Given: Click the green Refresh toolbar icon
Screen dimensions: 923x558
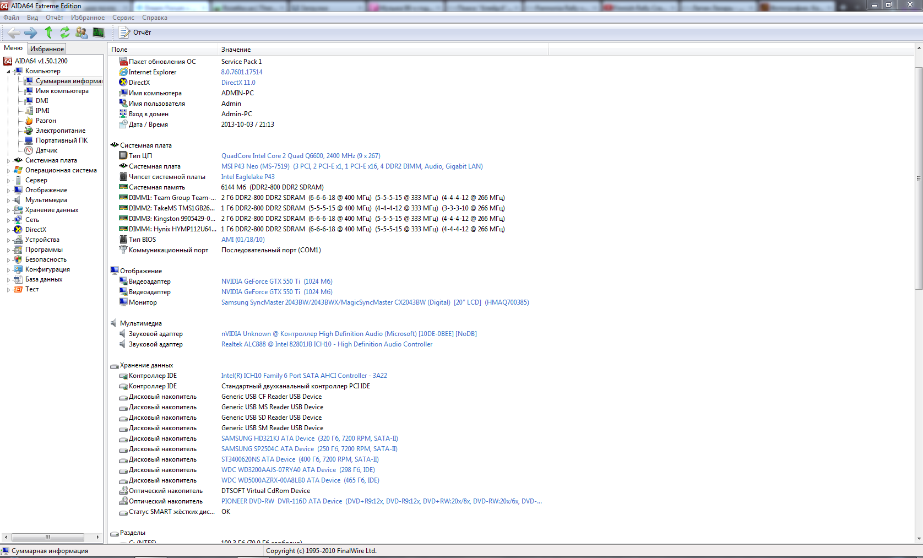Looking at the screenshot, I should (65, 32).
